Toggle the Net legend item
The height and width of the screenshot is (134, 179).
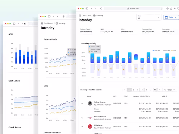[x=174, y=50]
